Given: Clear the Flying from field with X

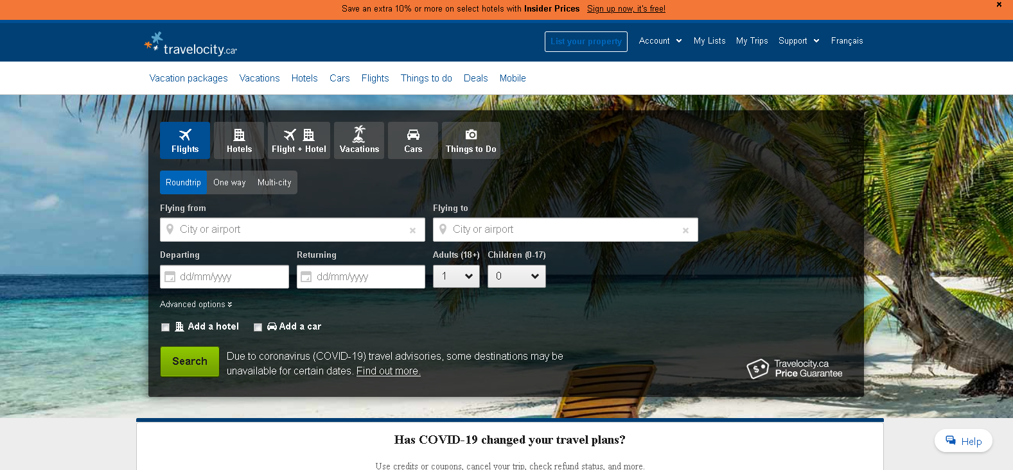Looking at the screenshot, I should (x=412, y=230).
